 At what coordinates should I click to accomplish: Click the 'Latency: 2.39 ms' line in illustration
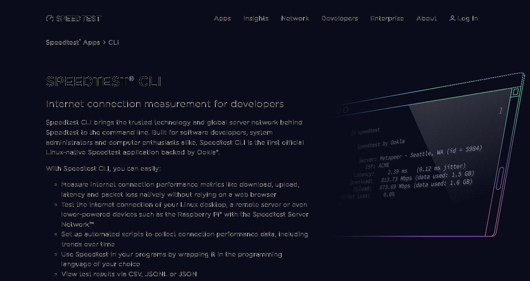(409, 170)
